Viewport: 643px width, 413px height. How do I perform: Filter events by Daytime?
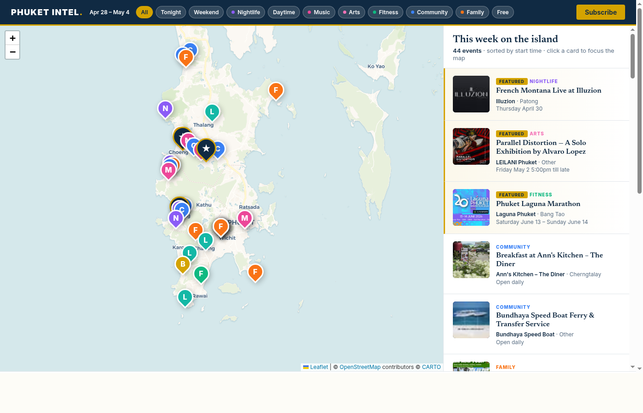284,12
